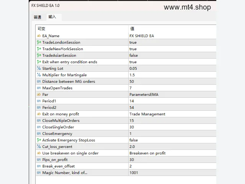Click the bool icon beside TradeLondonSession
This screenshot has width=245, height=184.
39,42
